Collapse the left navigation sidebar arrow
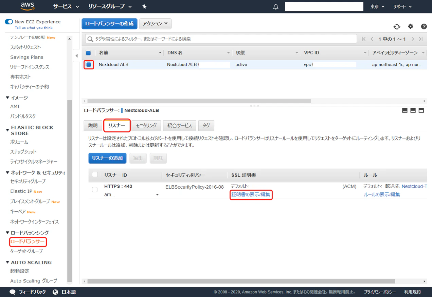Image resolution: width=432 pixels, height=297 pixels. click(x=76, y=56)
